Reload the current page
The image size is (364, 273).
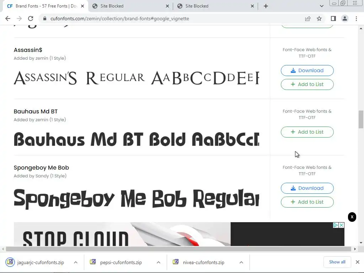pos(31,18)
